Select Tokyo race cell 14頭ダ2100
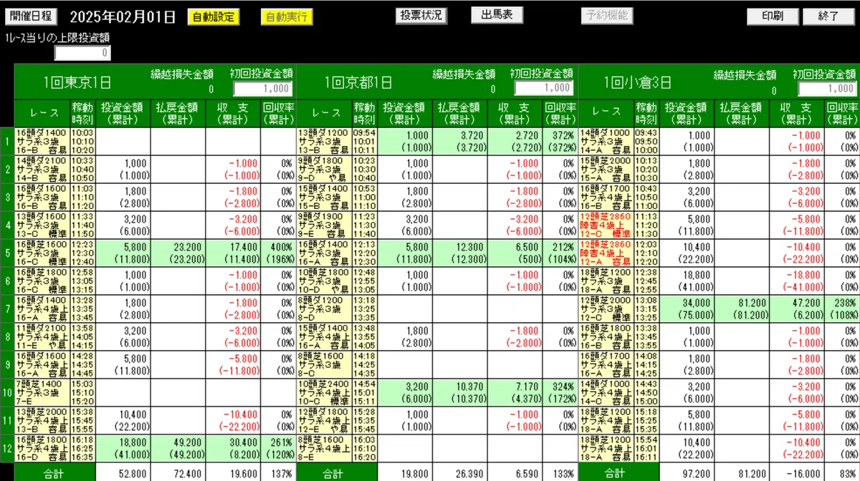 (42, 169)
